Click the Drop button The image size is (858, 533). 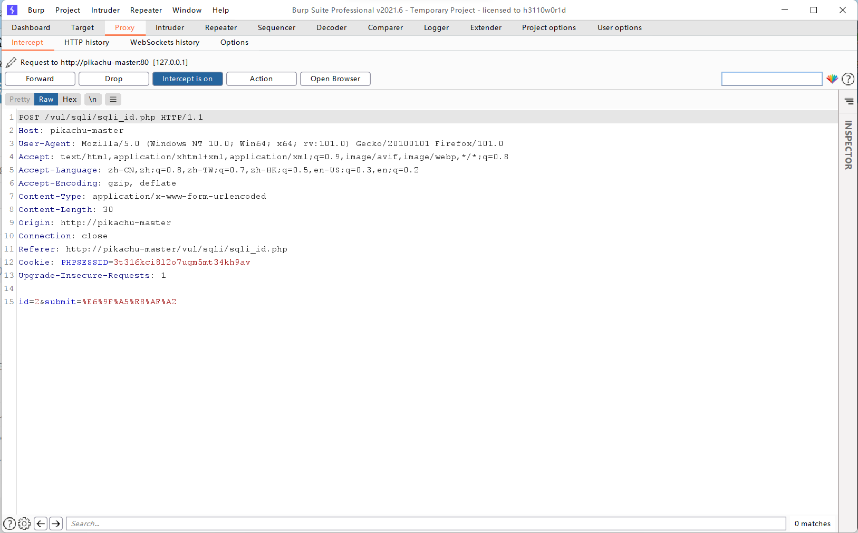tap(114, 79)
